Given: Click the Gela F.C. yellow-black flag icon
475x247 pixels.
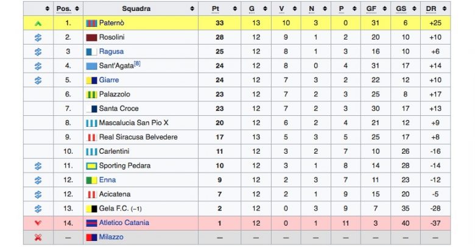Looking at the screenshot, I should pyautogui.click(x=91, y=209).
